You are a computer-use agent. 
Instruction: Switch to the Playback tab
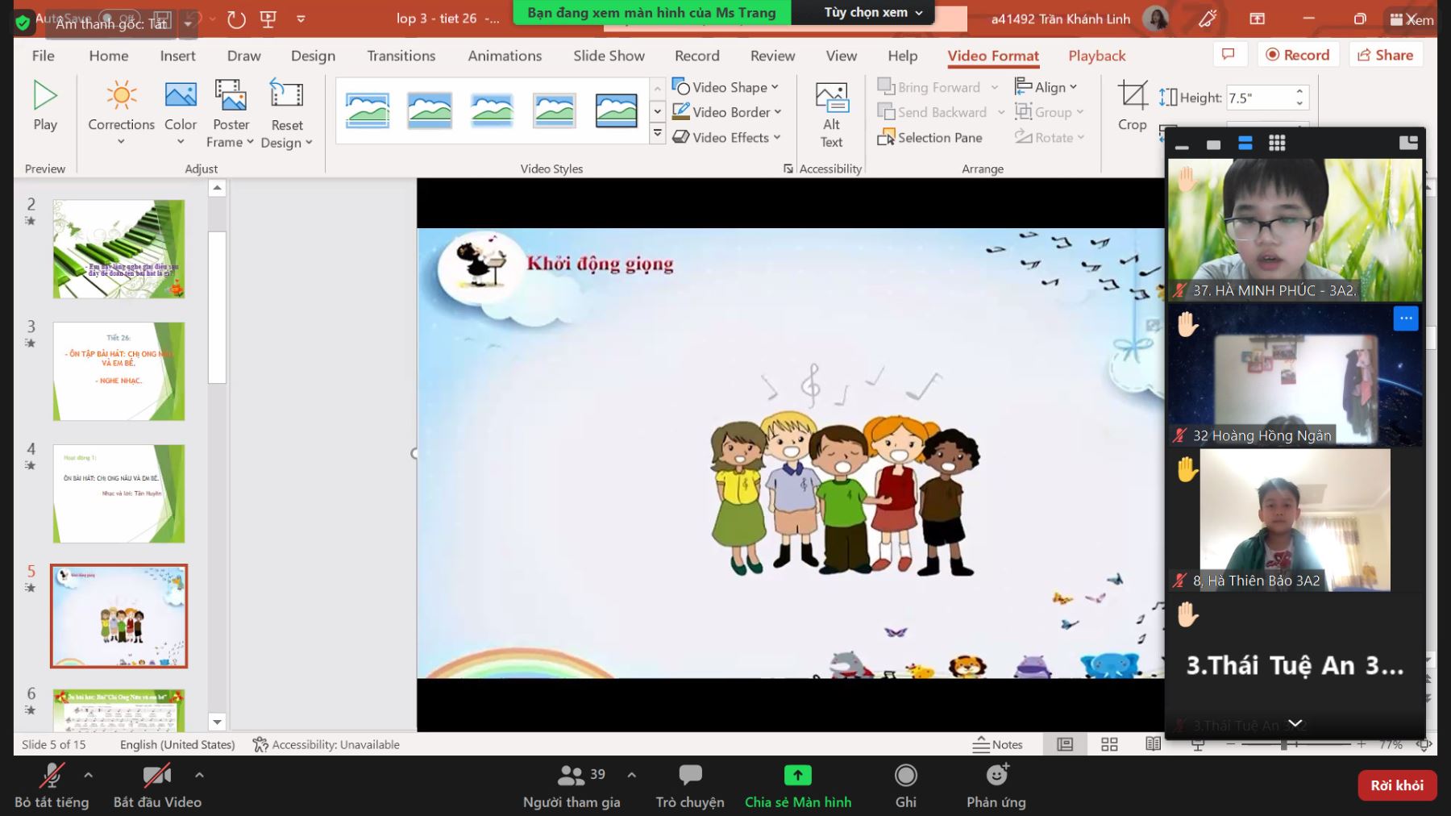click(x=1096, y=56)
